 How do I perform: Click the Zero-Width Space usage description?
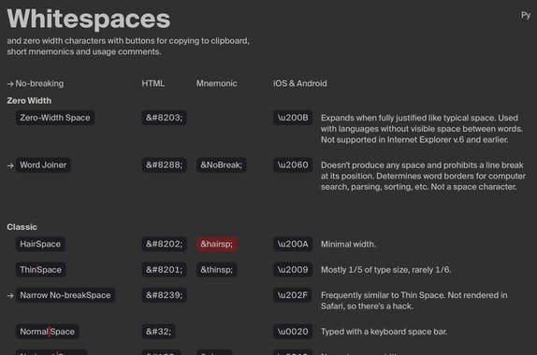pos(422,129)
